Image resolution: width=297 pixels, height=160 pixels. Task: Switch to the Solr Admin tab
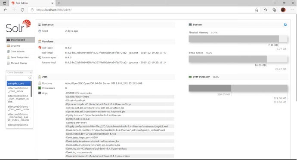(32, 3)
